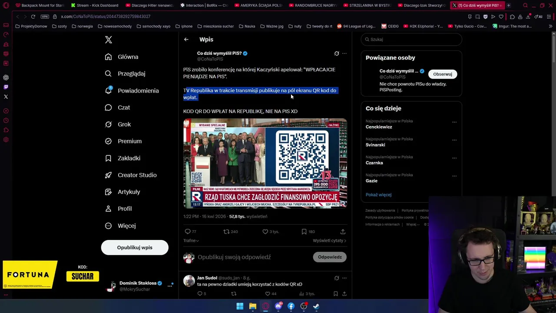
Task: Repost the post with 240 reposts
Action: [x=230, y=232]
